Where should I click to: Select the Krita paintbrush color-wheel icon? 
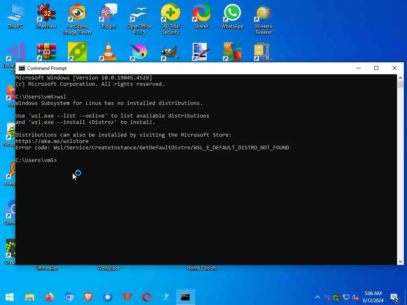(140, 52)
